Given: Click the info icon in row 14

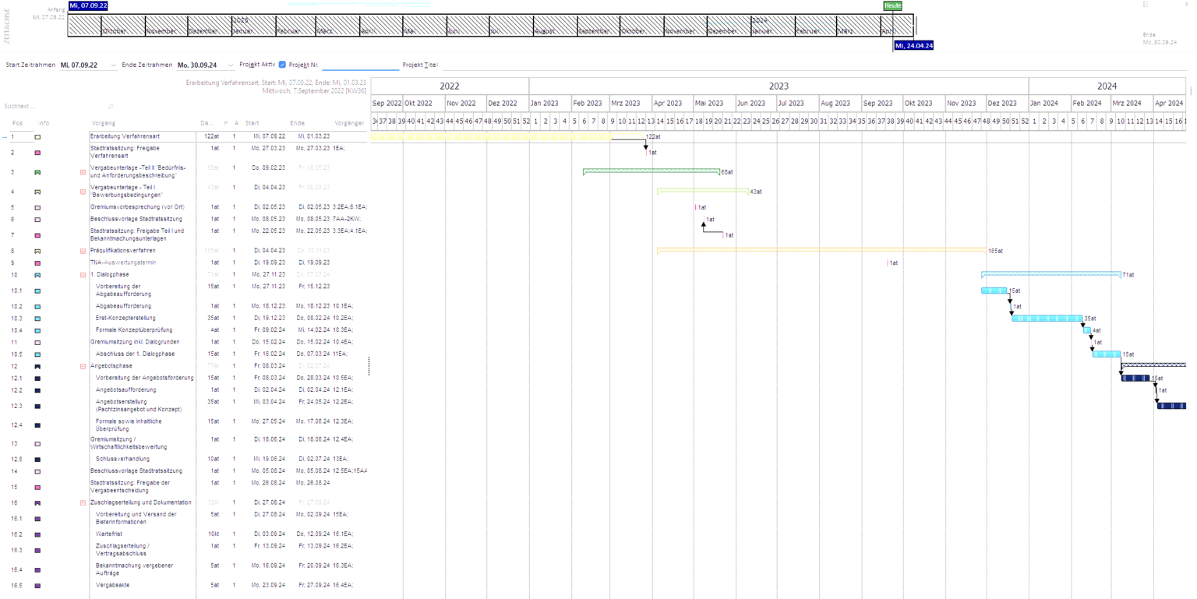Looking at the screenshot, I should (37, 472).
